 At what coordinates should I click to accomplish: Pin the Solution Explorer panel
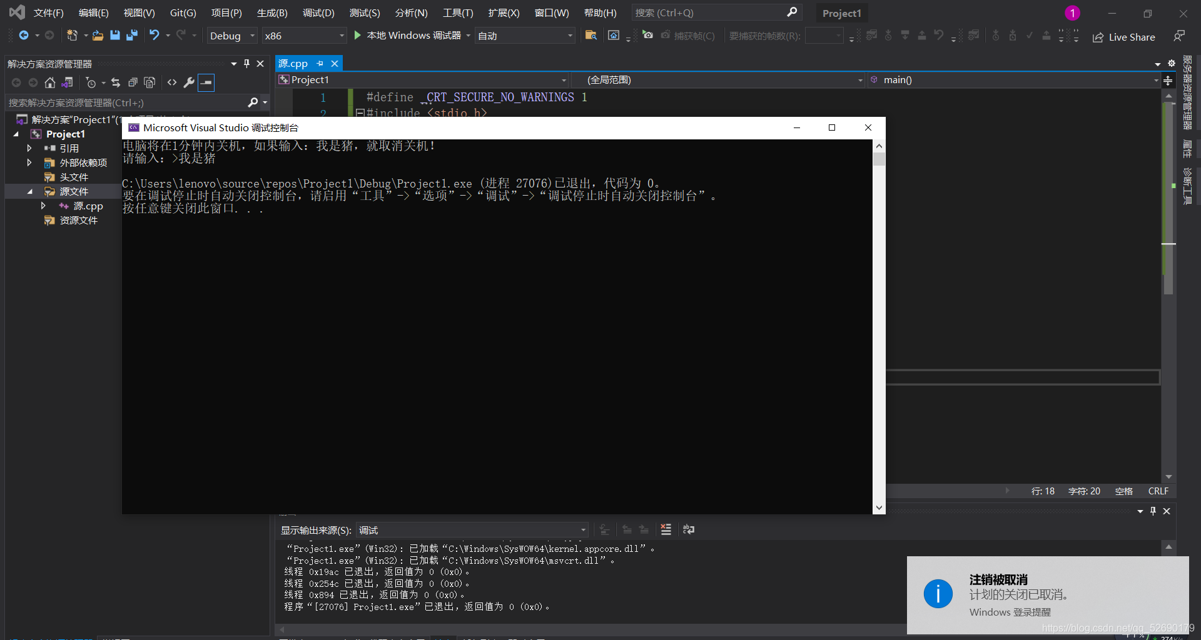246,64
